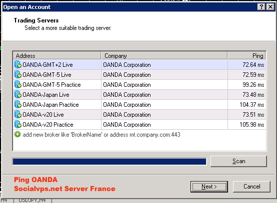Click 'add new broker like BrokerName' entry

[101, 135]
